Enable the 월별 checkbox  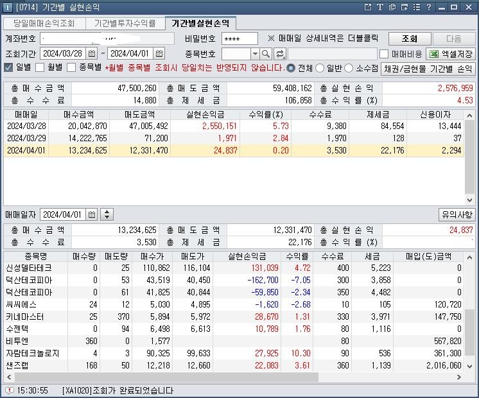[x=40, y=68]
